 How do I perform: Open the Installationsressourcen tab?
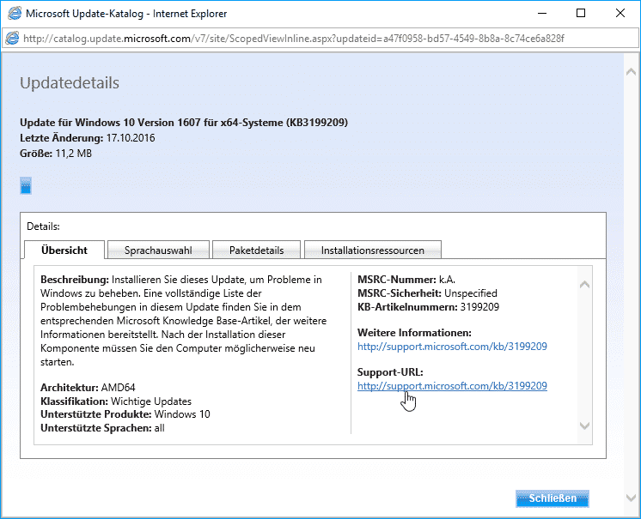[372, 250]
